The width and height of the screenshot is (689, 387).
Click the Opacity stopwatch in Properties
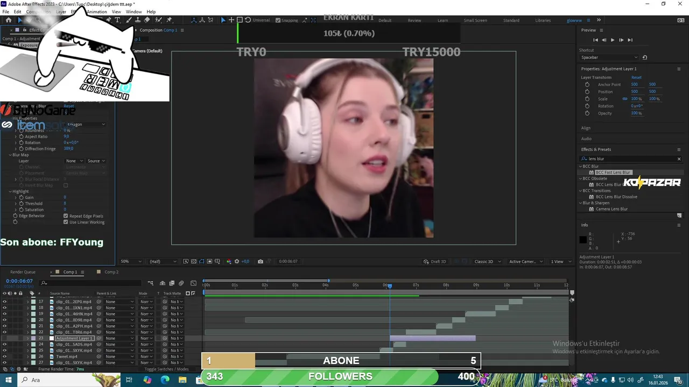[x=587, y=113]
